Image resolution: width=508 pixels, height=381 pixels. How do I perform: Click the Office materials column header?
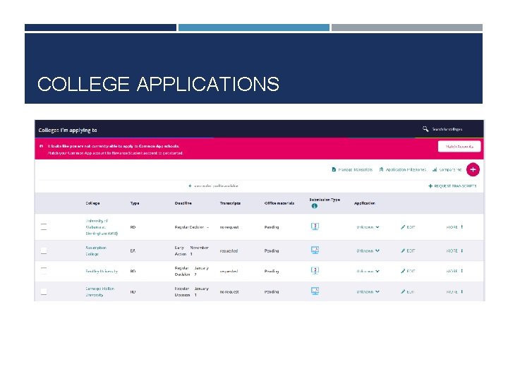tap(279, 203)
